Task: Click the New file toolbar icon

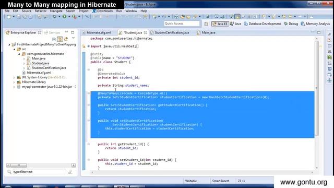Action: (9, 17)
